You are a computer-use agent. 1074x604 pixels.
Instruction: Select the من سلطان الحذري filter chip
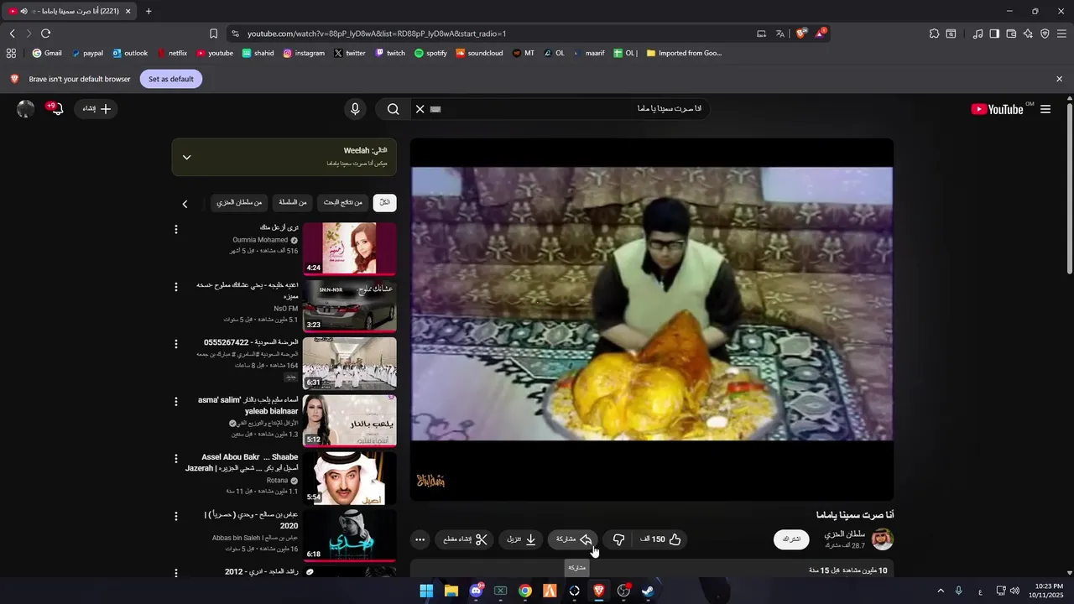coord(239,202)
